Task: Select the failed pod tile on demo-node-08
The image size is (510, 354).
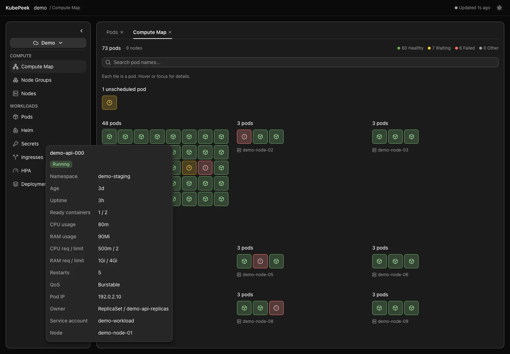Action: point(276,308)
